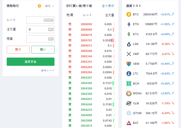Viewport: 181px width, 128px height.
Task: Toggle the 売り sell order option
Action: [18, 49]
